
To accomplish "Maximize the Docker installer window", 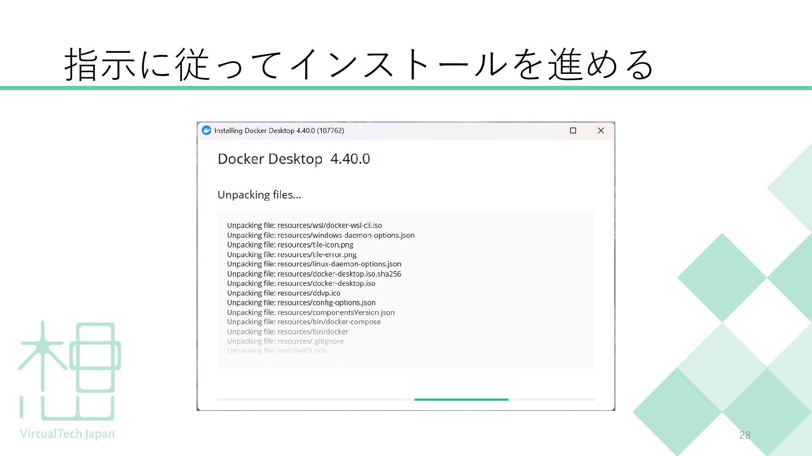I will point(573,130).
